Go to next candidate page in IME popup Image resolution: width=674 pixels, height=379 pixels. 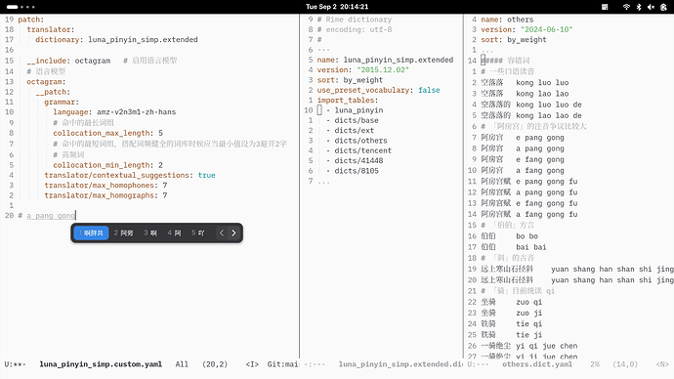click(x=233, y=232)
